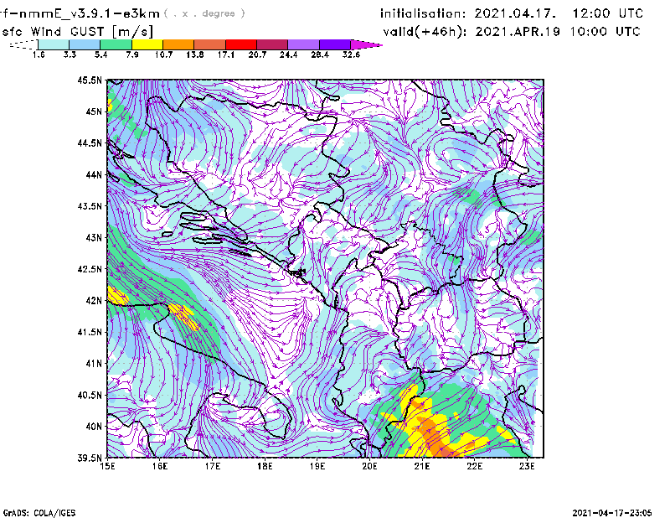Click the legend value "3.3"

click(70, 54)
